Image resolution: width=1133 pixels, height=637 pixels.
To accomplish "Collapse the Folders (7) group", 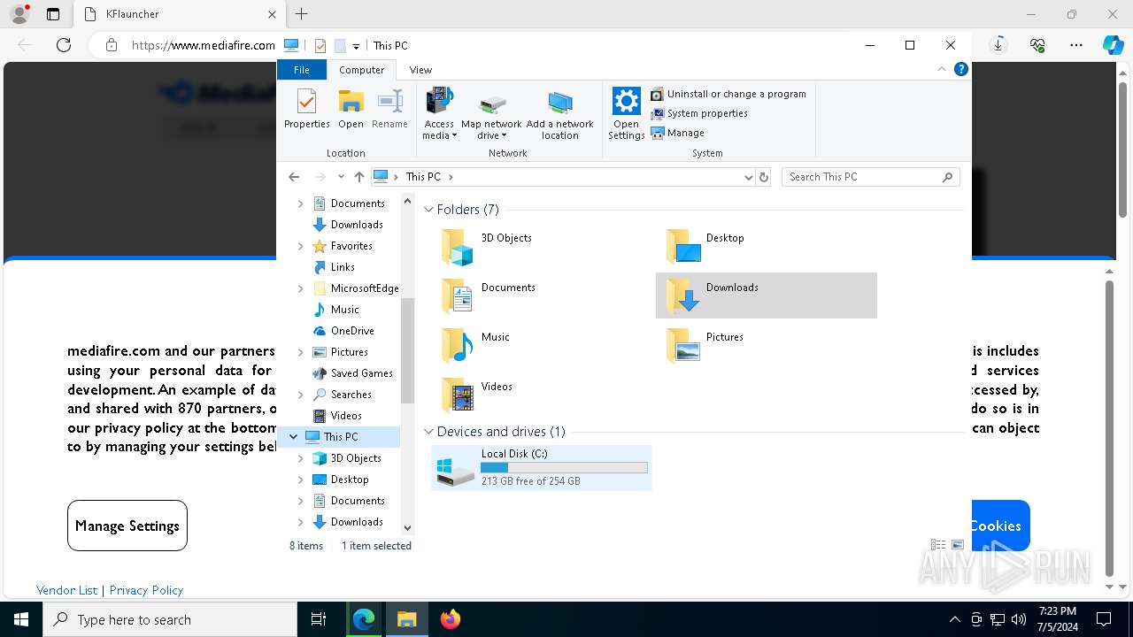I will click(x=429, y=210).
